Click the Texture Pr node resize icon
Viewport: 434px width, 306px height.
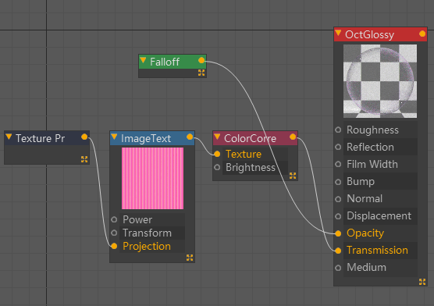84,159
